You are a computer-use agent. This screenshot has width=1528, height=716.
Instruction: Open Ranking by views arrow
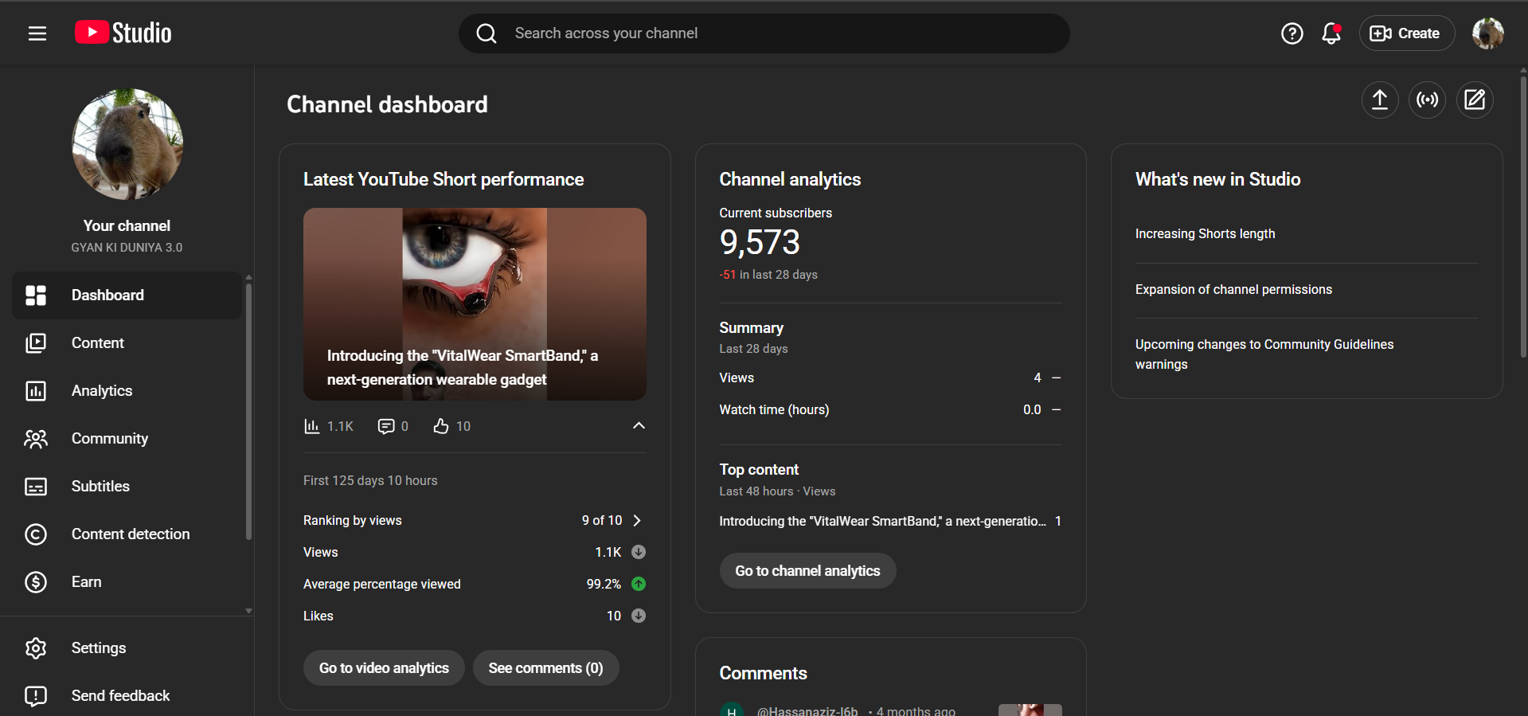tap(637, 520)
